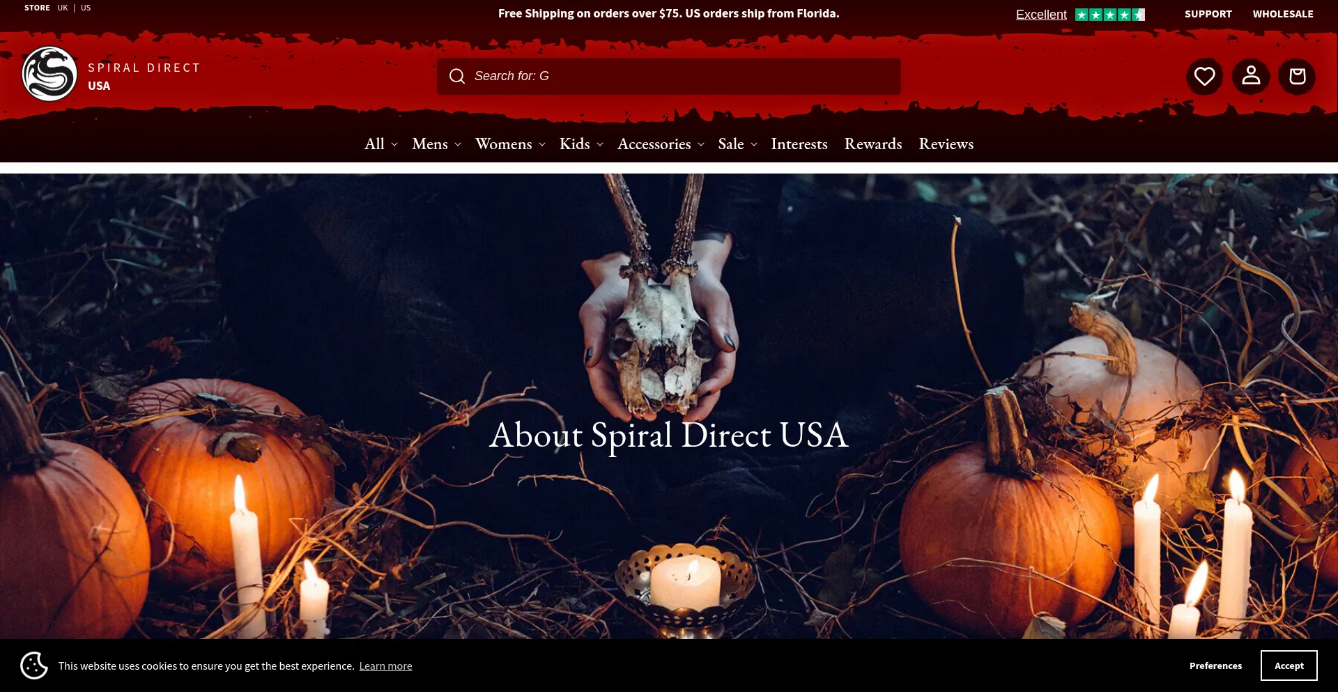Click the About Spiral Direct USA heading

[669, 435]
